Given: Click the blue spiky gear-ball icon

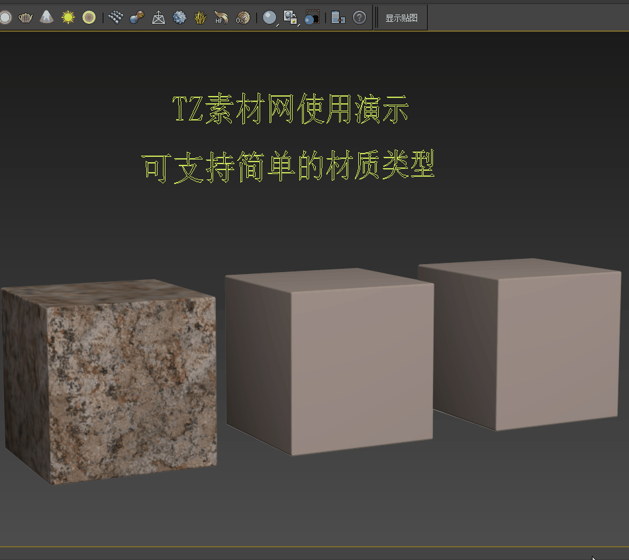Looking at the screenshot, I should [x=179, y=18].
